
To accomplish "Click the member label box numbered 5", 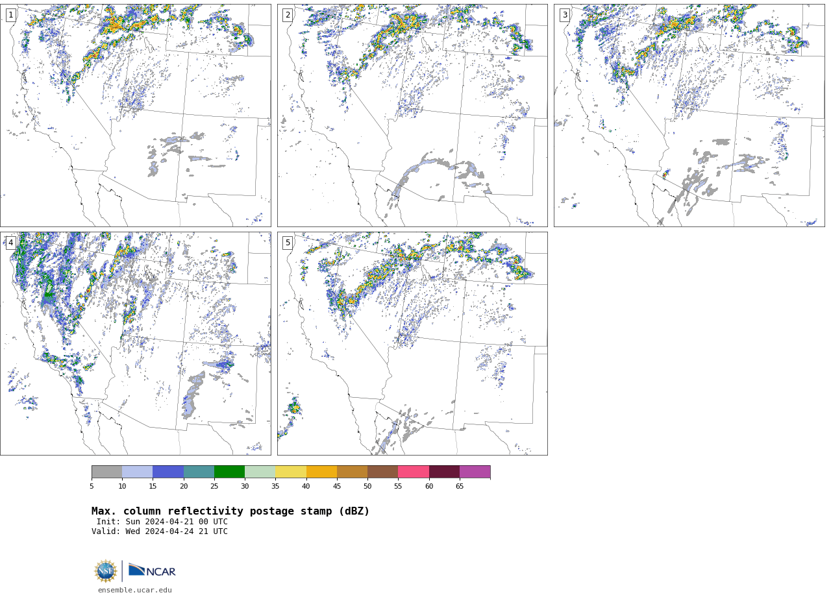I will [x=288, y=243].
